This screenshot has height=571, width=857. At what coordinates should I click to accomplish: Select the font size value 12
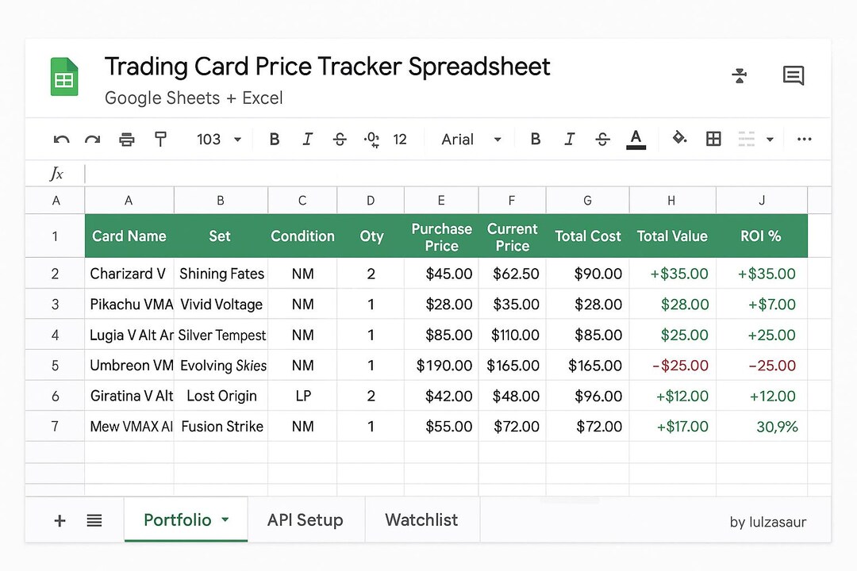click(x=399, y=140)
